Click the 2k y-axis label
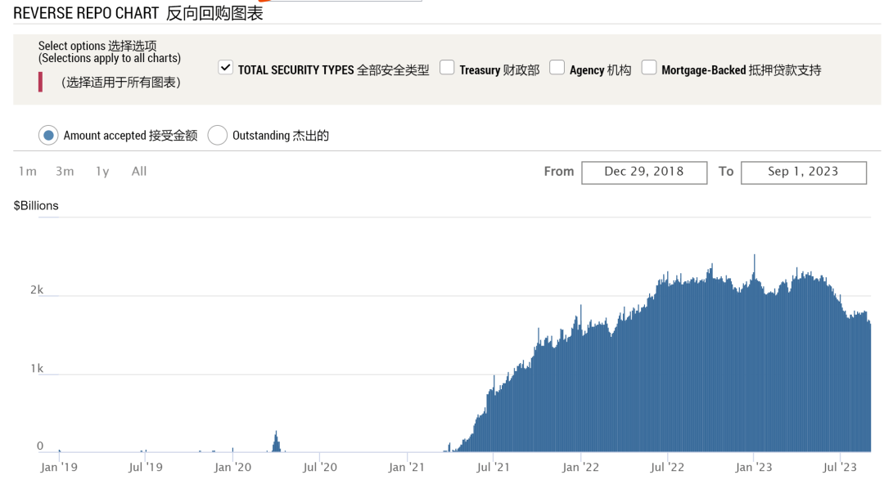Viewport: 884px width, 484px height. [x=36, y=290]
